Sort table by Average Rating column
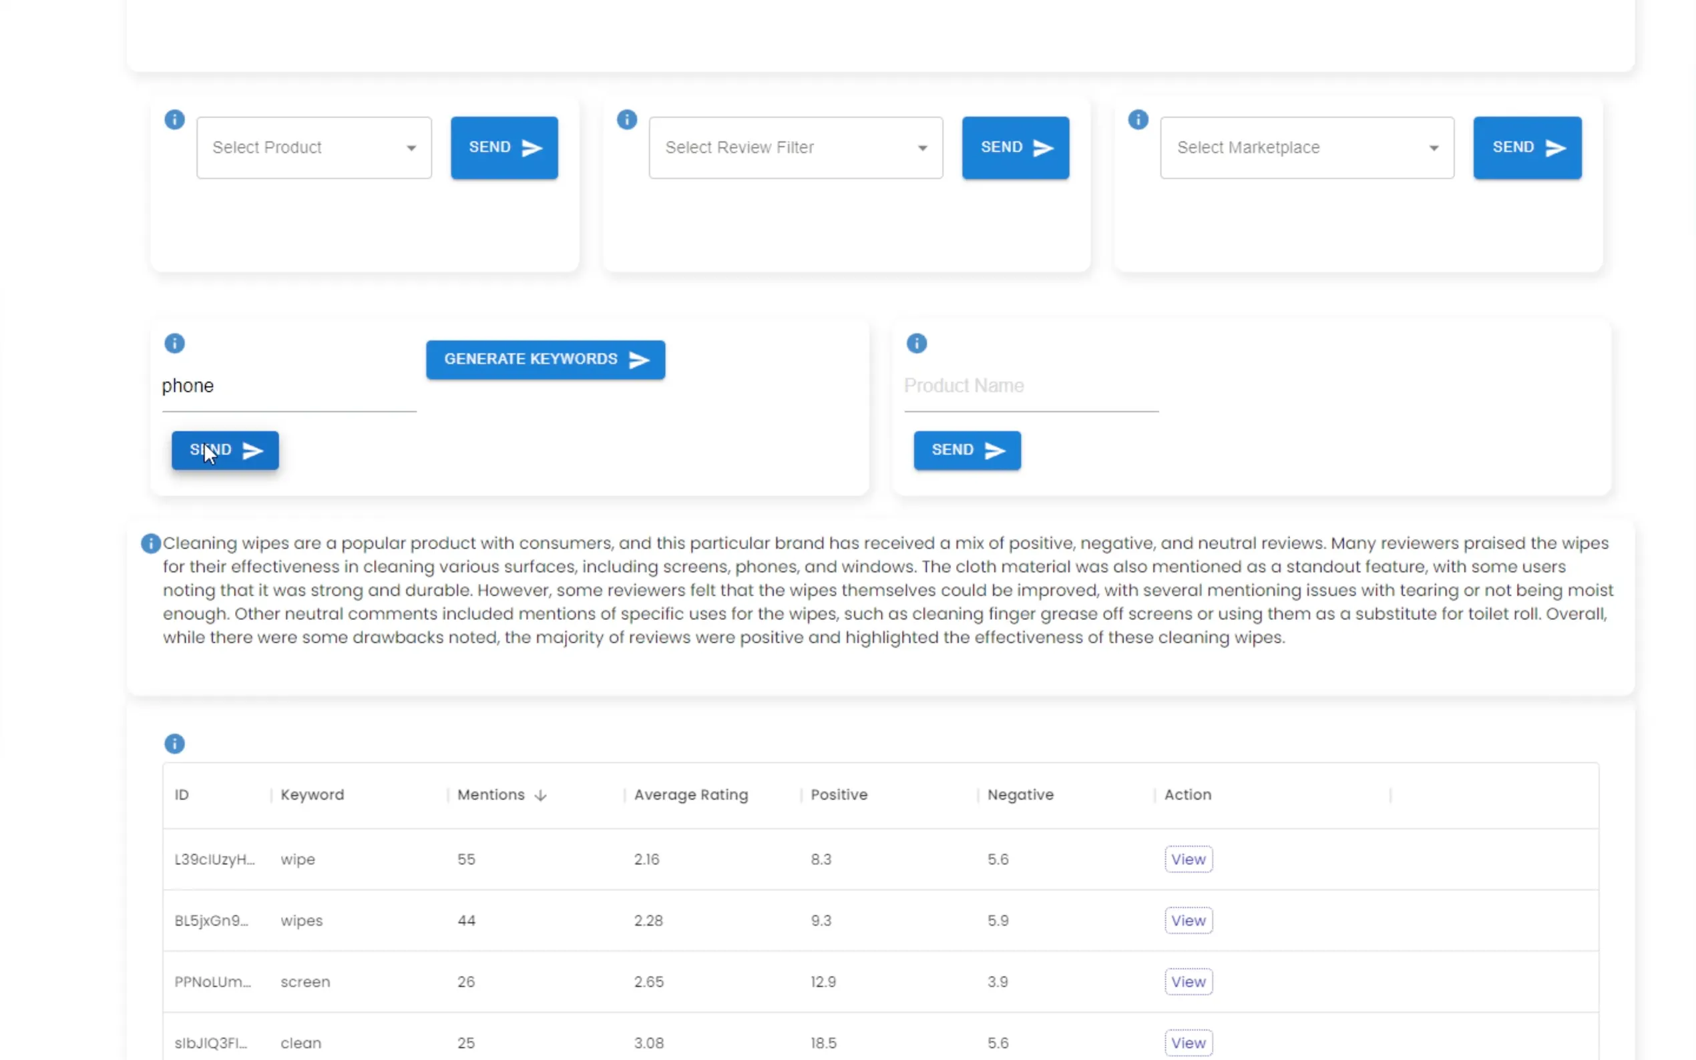Screen dimensions: 1696x1060 click(690, 795)
